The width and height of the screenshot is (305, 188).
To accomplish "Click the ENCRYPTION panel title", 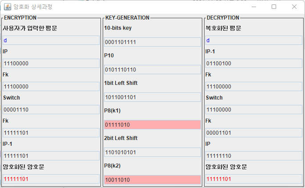I will (x=20, y=18).
